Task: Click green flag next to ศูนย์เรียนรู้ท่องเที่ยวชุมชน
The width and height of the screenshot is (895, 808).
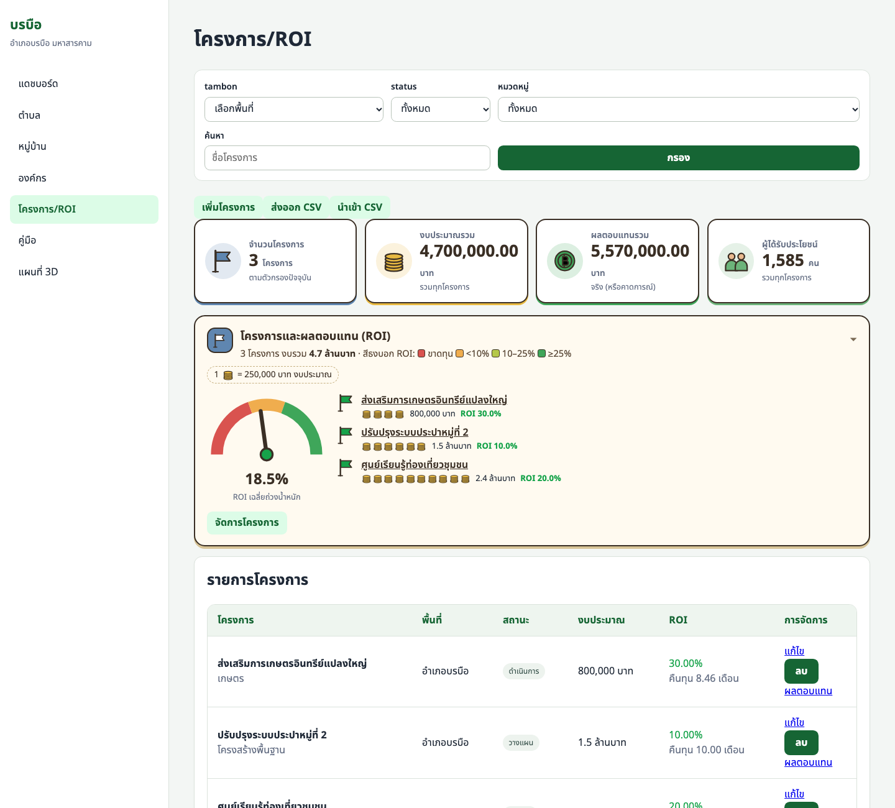Action: point(346,467)
